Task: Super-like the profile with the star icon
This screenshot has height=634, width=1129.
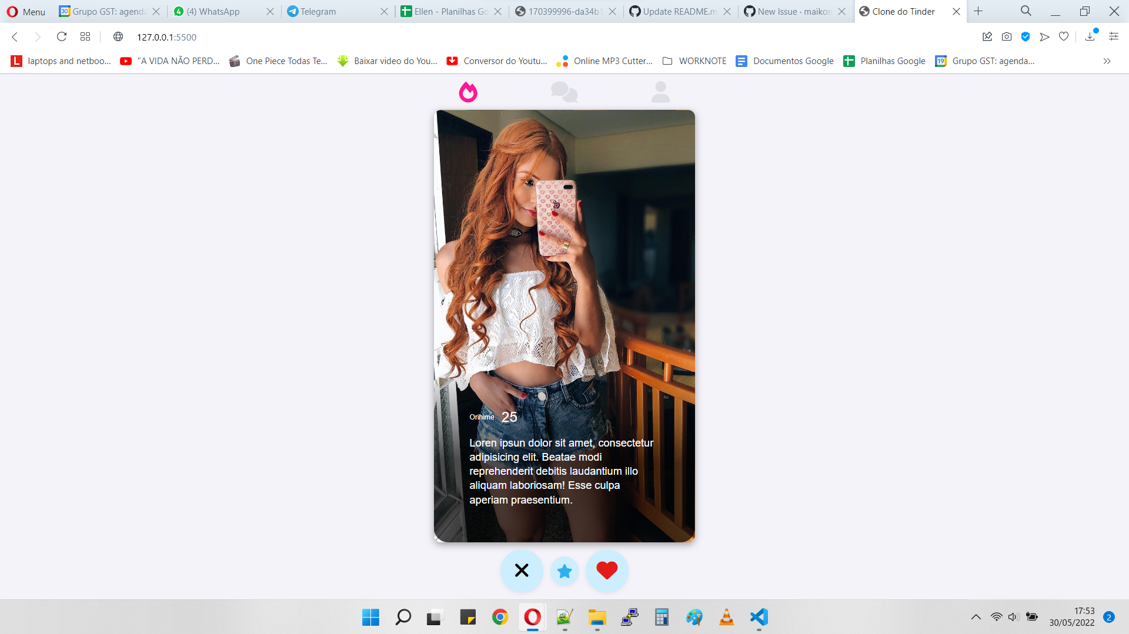Action: pyautogui.click(x=564, y=570)
